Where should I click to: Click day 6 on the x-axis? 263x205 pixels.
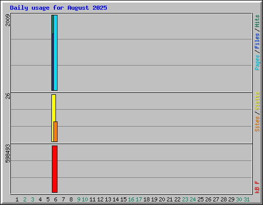55,199
